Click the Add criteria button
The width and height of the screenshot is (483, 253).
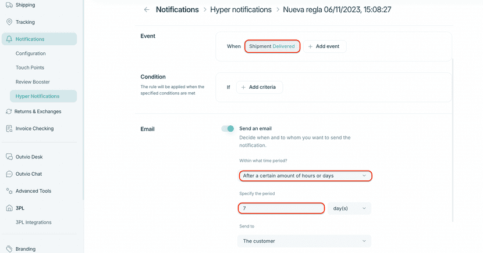(x=259, y=87)
